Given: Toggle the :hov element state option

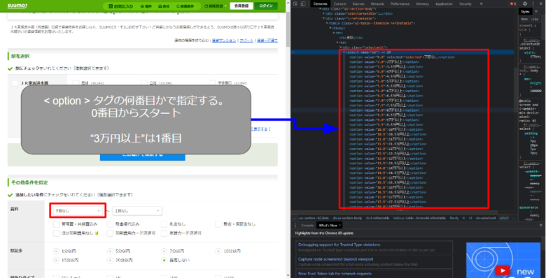Looking at the screenshot, I should coord(524,19).
